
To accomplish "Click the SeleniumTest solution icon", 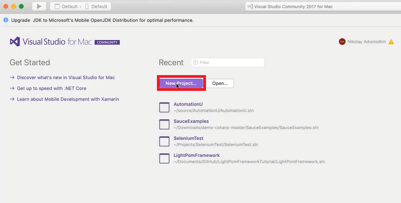I will click(x=164, y=142).
